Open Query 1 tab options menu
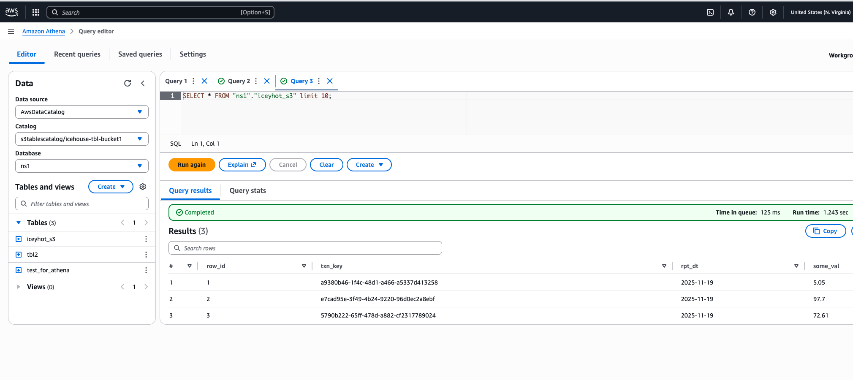Image resolution: width=853 pixels, height=380 pixels. 193,81
